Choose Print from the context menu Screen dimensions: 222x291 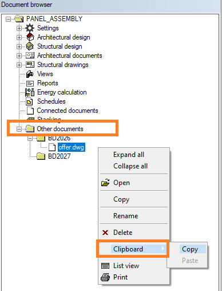tap(120, 277)
